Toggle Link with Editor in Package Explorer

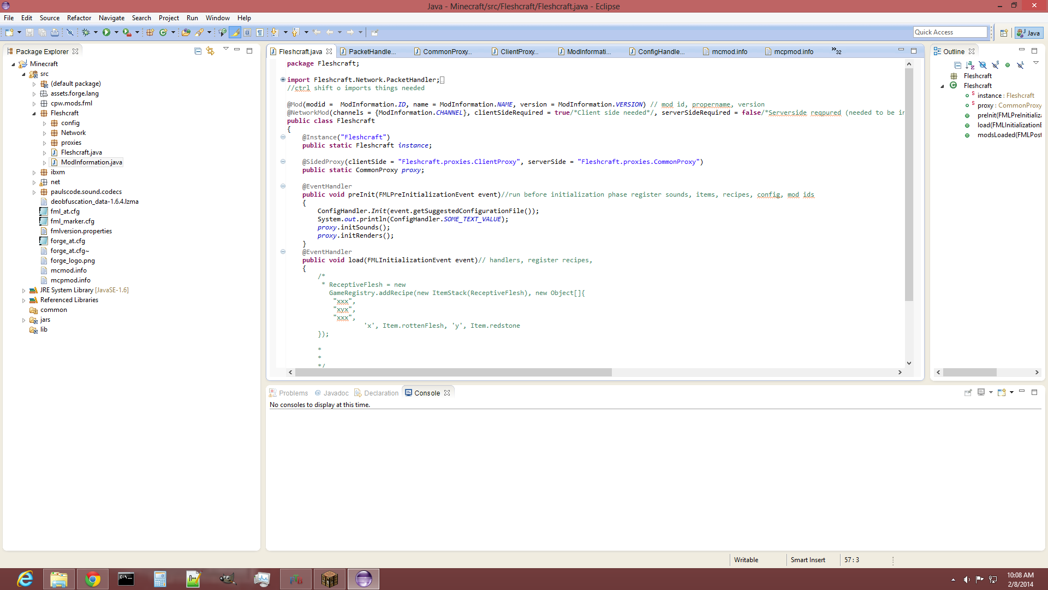pos(210,51)
